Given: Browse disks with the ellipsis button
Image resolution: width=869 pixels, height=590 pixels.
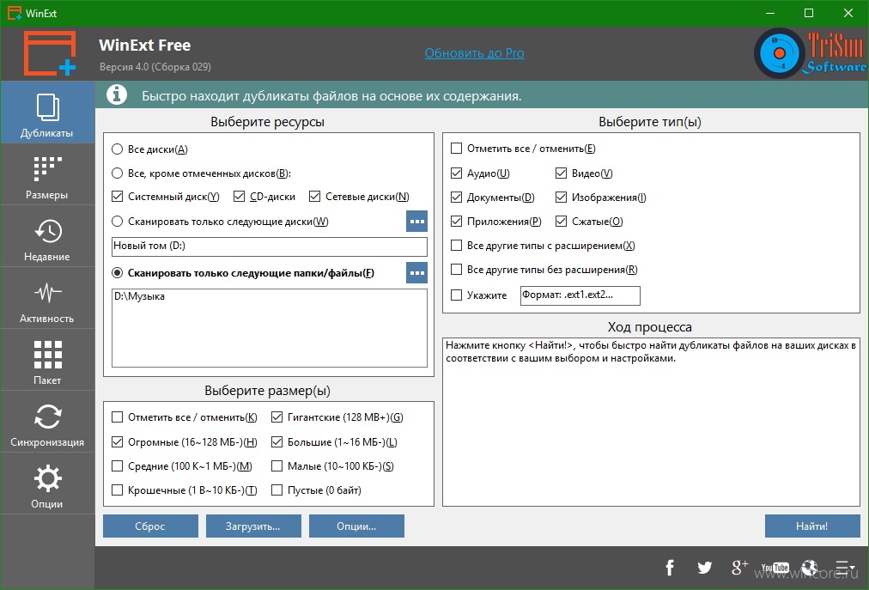Looking at the screenshot, I should tap(416, 222).
